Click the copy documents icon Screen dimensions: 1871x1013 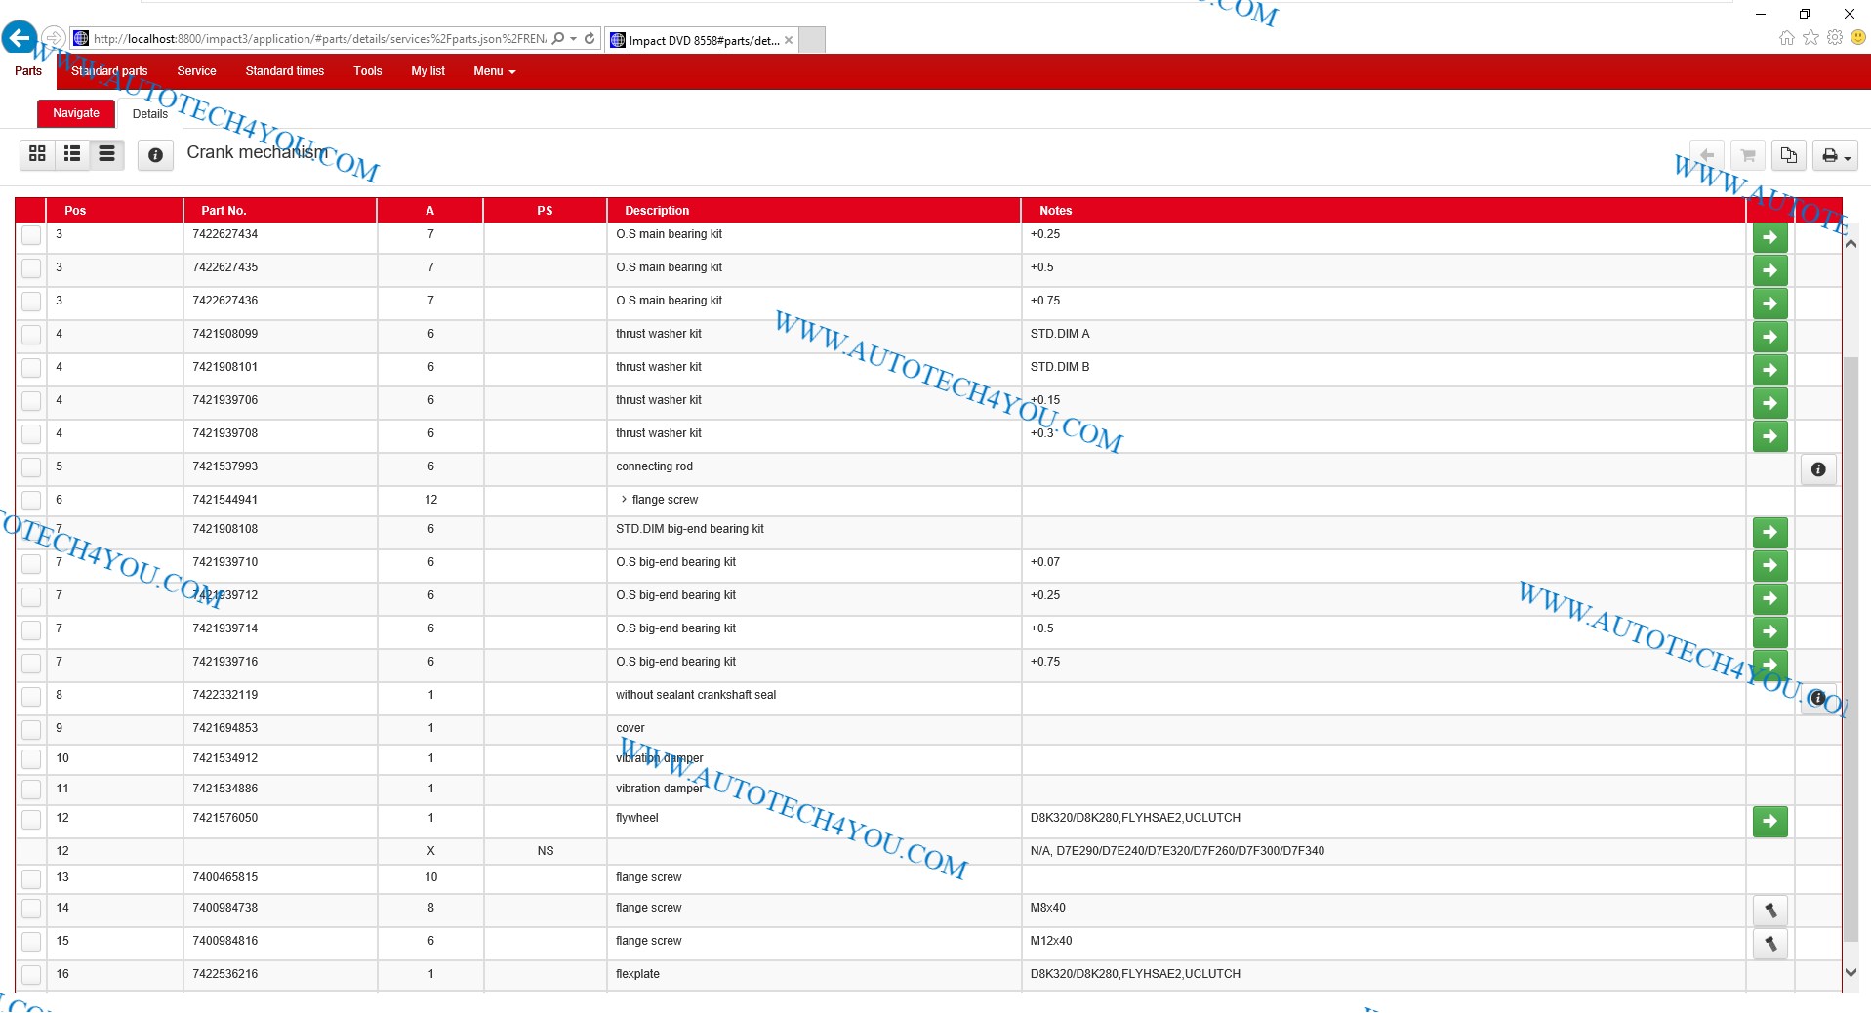click(x=1788, y=156)
